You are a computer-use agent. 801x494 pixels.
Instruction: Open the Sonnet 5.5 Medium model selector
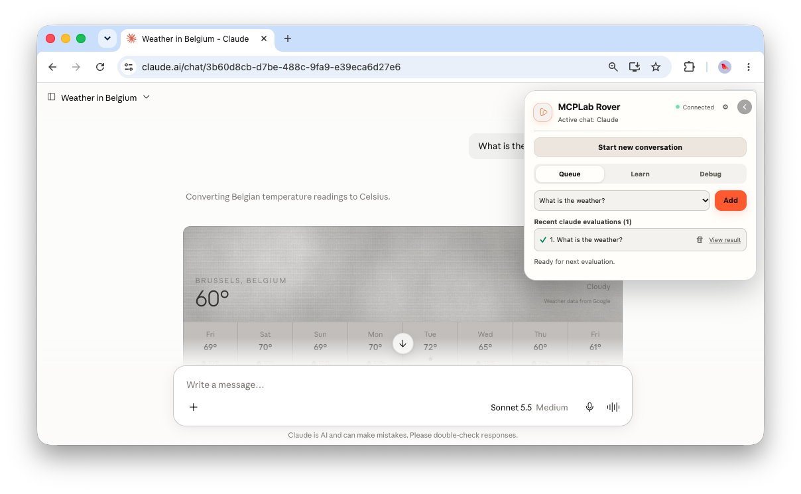coord(529,407)
